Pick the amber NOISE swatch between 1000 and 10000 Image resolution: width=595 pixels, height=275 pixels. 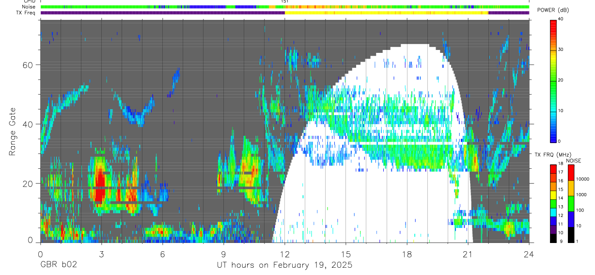[571, 188]
